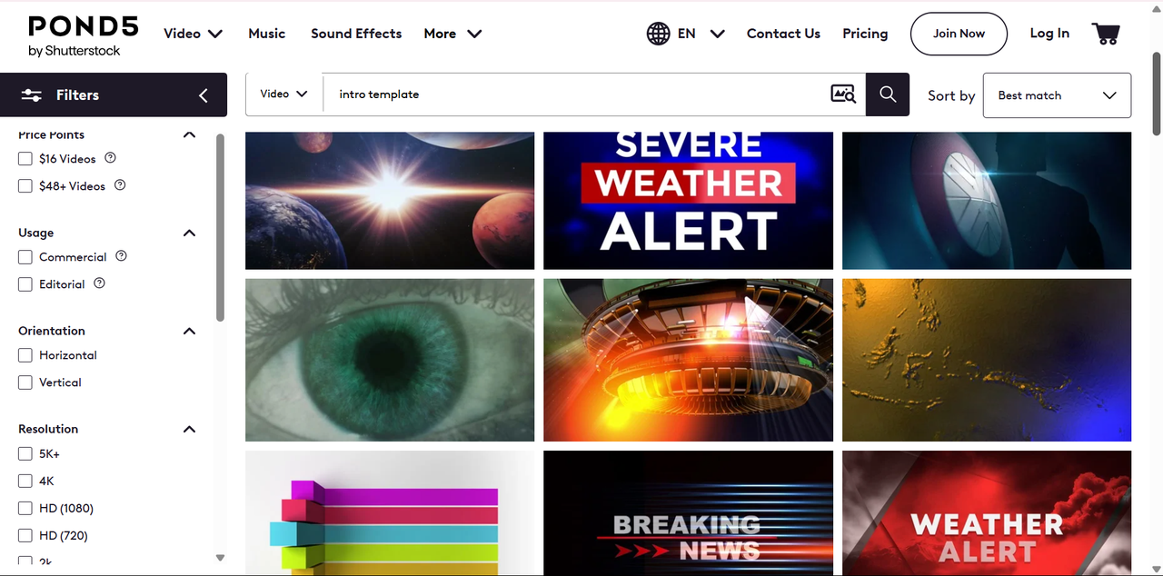Click the filter panel scroll-down arrow
This screenshot has height=576, width=1163.
[220, 557]
